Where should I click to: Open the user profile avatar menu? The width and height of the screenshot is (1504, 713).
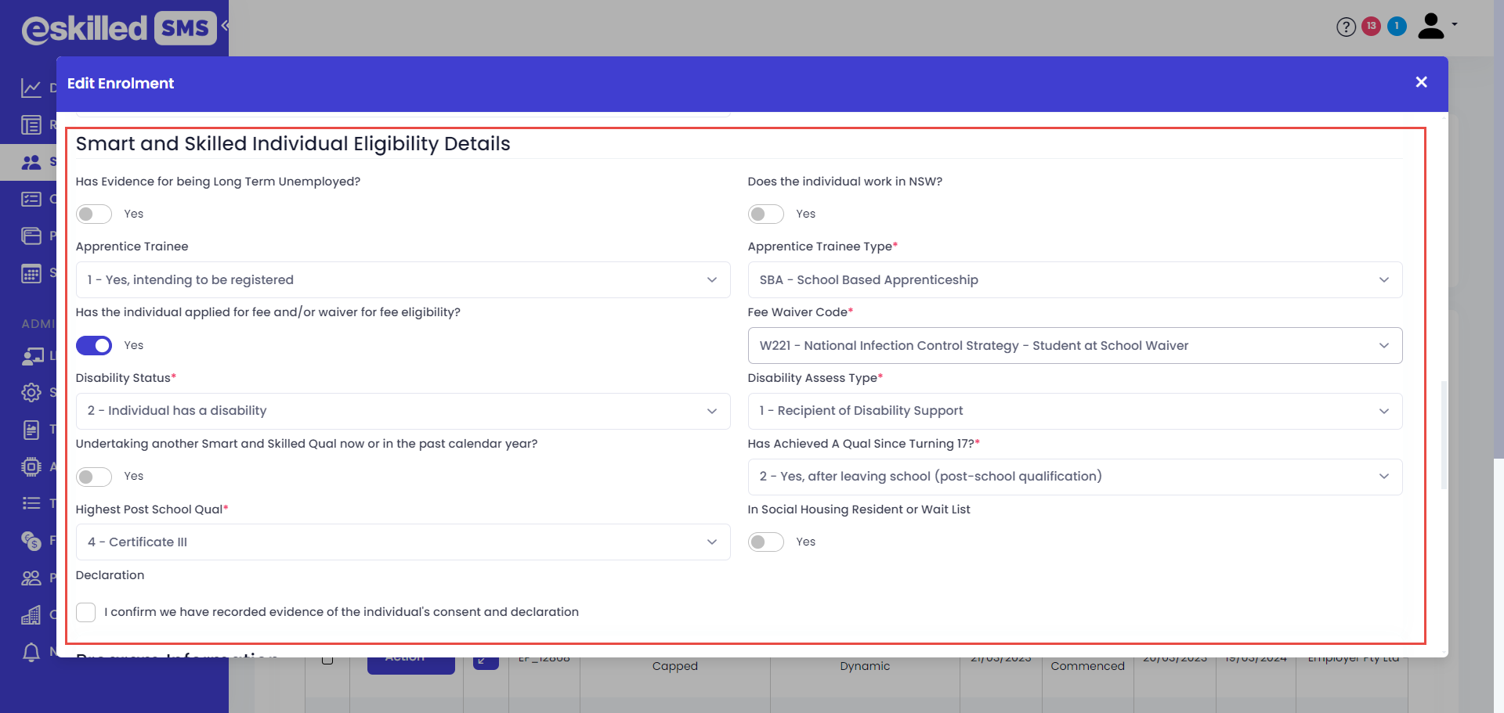pyautogui.click(x=1432, y=26)
